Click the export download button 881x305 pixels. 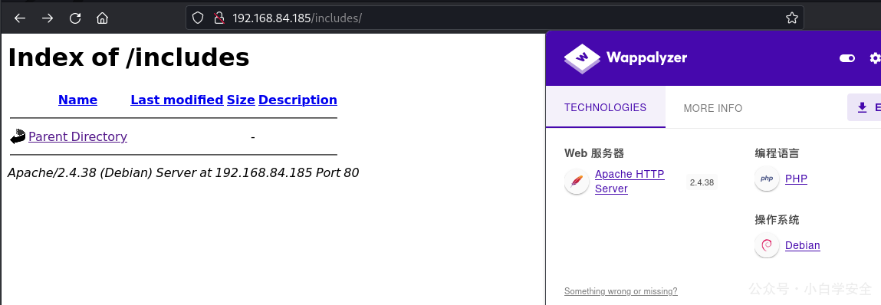pos(864,107)
